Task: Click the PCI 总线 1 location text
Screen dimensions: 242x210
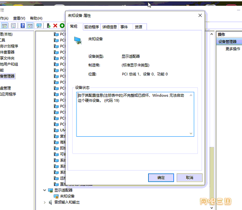Action: (145, 74)
